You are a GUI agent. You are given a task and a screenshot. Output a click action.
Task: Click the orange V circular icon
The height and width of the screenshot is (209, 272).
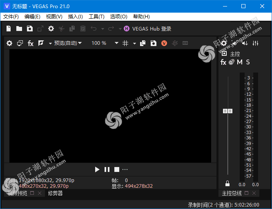point(164,43)
